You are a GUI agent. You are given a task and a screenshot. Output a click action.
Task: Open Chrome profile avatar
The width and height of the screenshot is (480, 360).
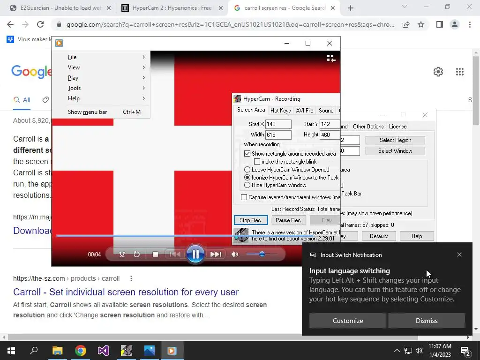tap(455, 24)
